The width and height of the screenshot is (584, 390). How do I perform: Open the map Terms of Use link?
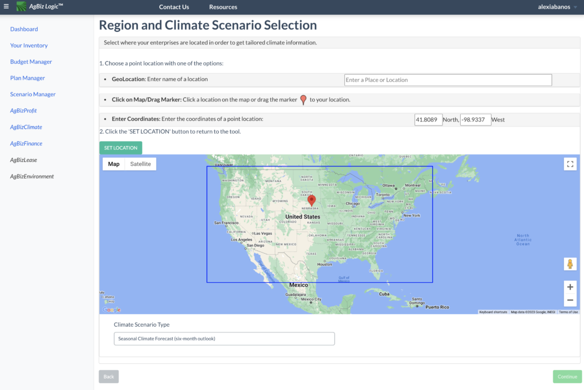[x=568, y=312]
